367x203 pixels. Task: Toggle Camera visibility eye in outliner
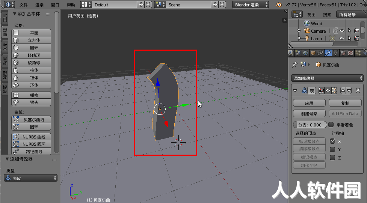click(342, 31)
